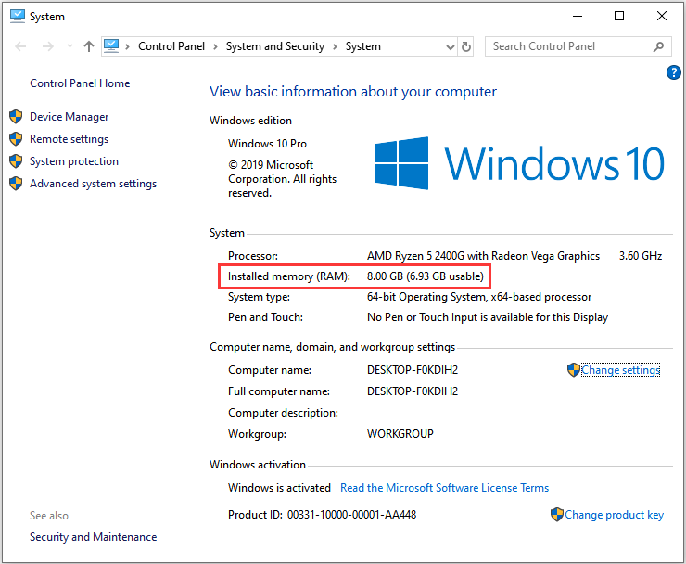The image size is (686, 564).
Task: Click the 'No Pen or Touch Input' text
Action: pos(422,317)
